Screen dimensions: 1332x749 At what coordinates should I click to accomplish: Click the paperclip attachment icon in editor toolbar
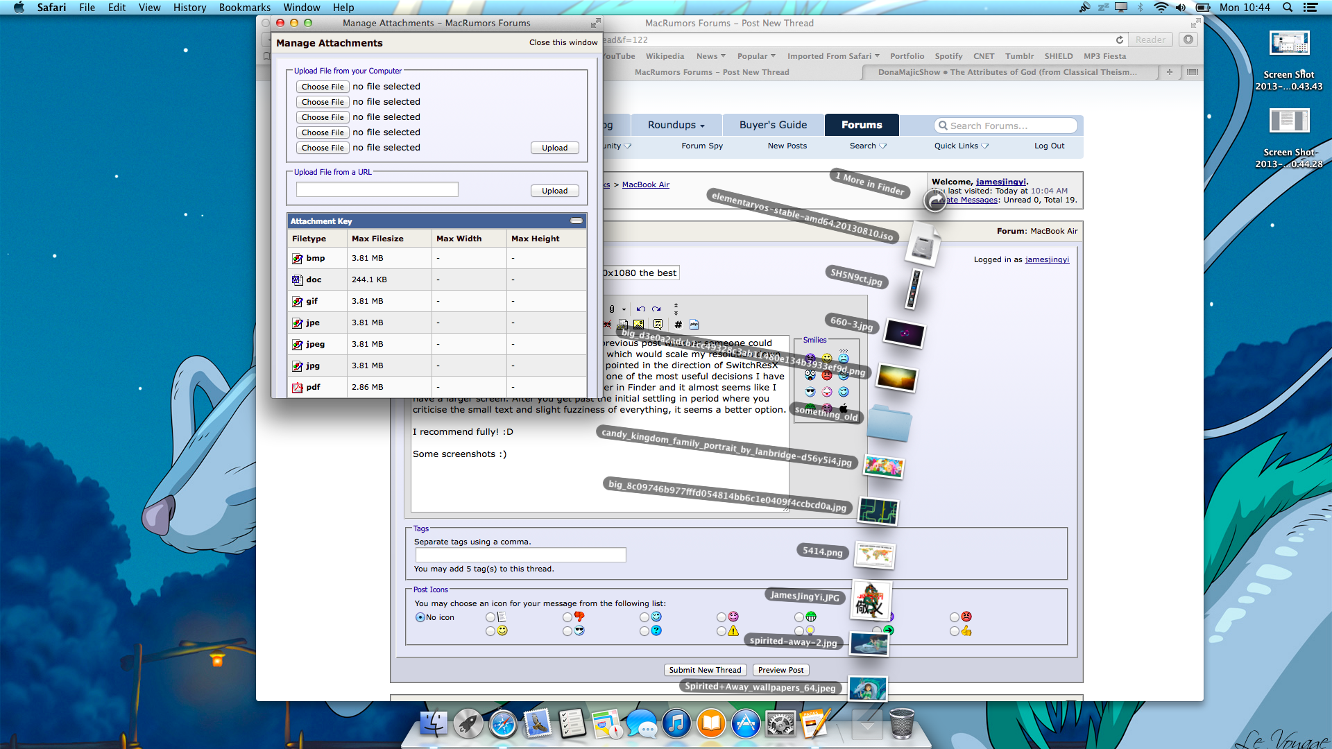[612, 309]
